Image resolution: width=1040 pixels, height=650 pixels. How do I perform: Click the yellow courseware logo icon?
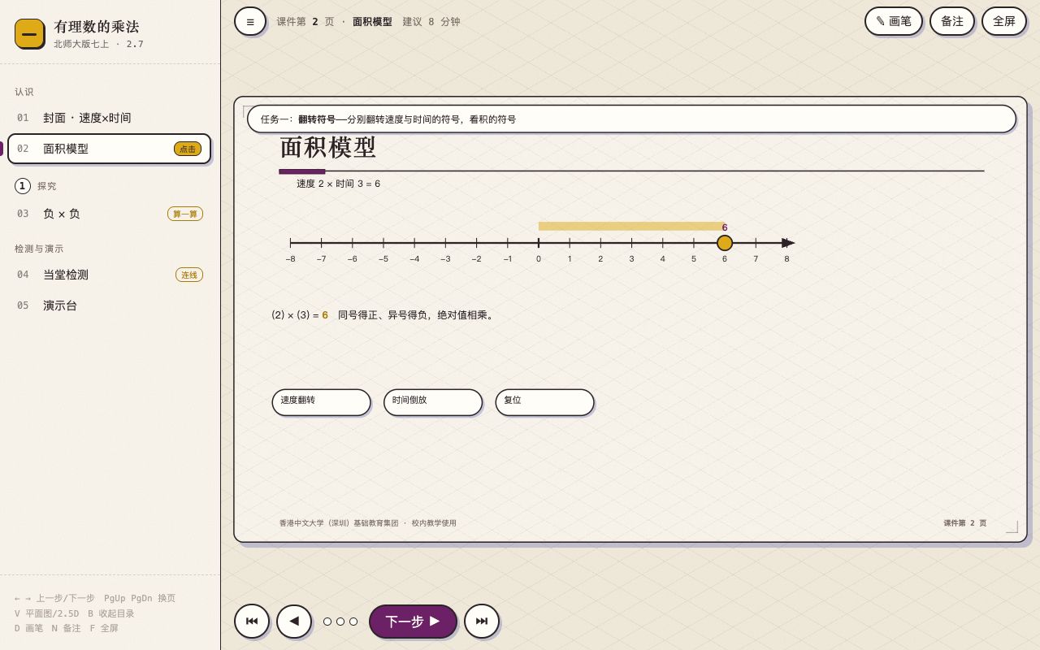pyautogui.click(x=29, y=33)
